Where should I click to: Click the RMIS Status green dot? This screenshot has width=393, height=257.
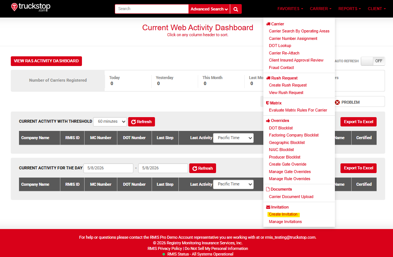(164, 254)
